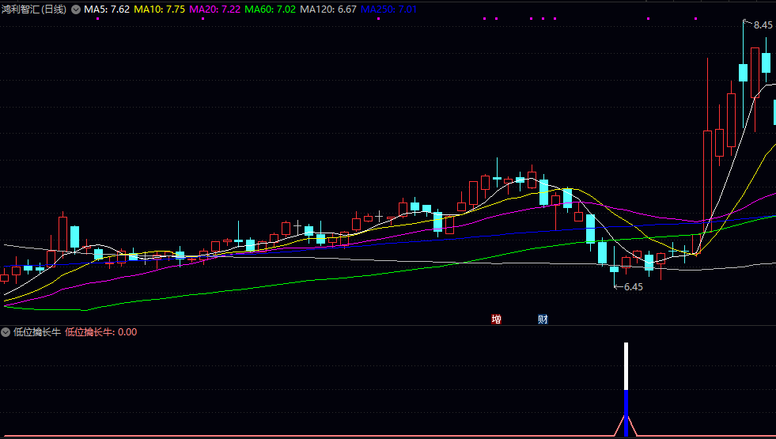Click the blue MA250: 7.01 label
The height and width of the screenshot is (439, 776).
click(388, 9)
